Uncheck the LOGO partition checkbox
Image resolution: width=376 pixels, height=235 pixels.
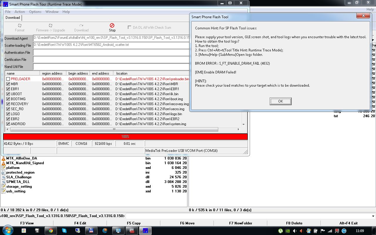click(x=8, y=114)
